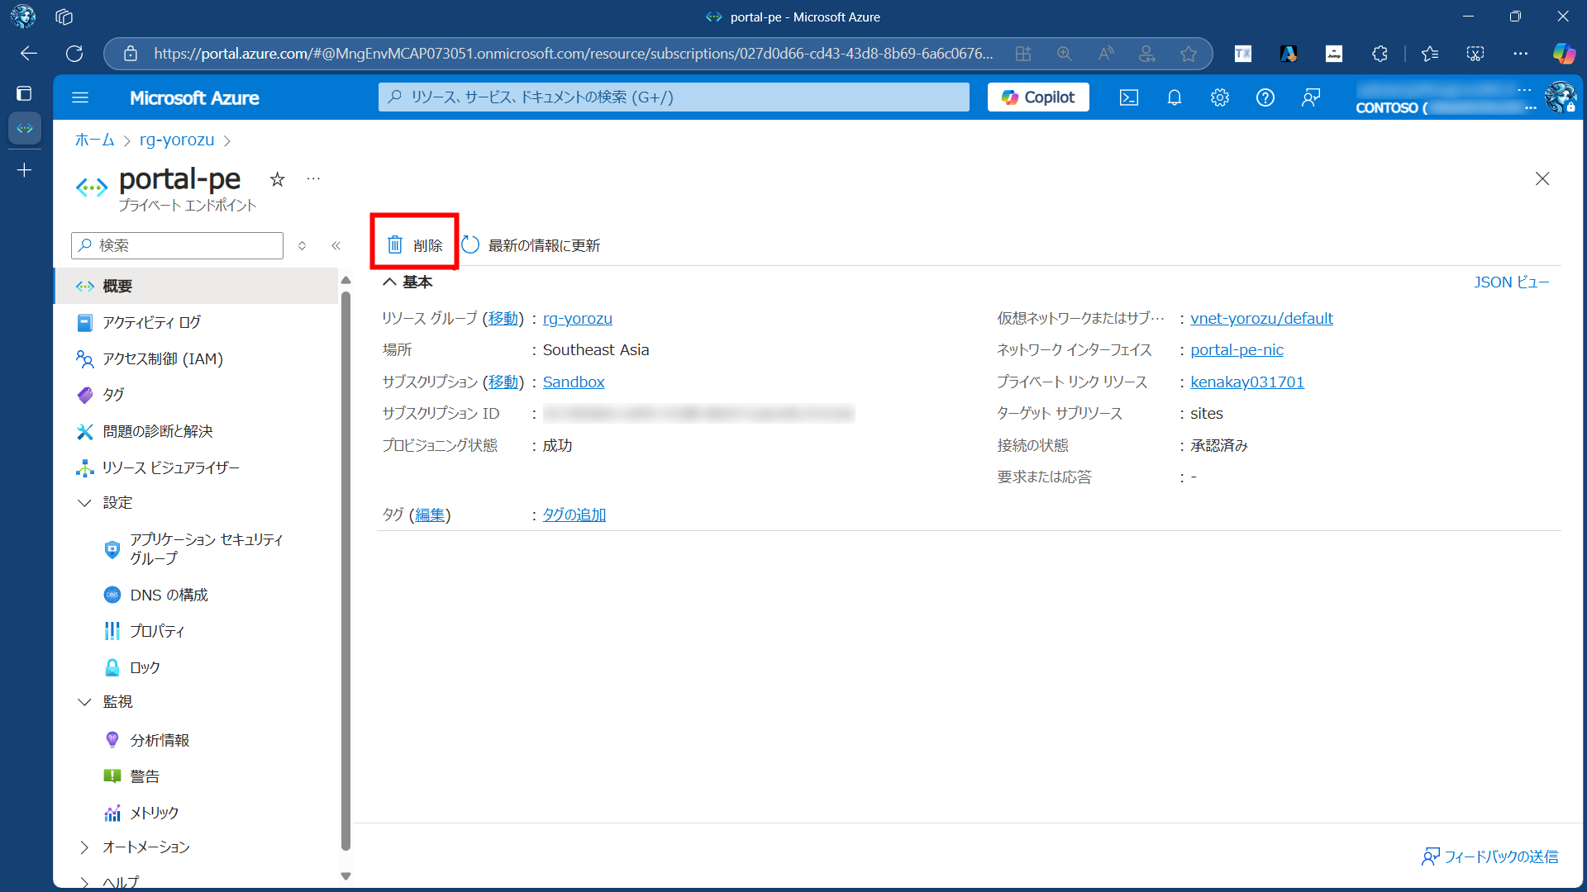This screenshot has width=1587, height=892.
Task: Expand the オートメーション menu group
Action: pos(84,847)
